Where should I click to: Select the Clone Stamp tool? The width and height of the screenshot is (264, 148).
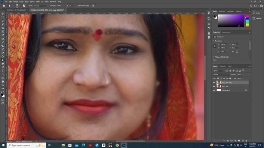pyautogui.click(x=3, y=46)
